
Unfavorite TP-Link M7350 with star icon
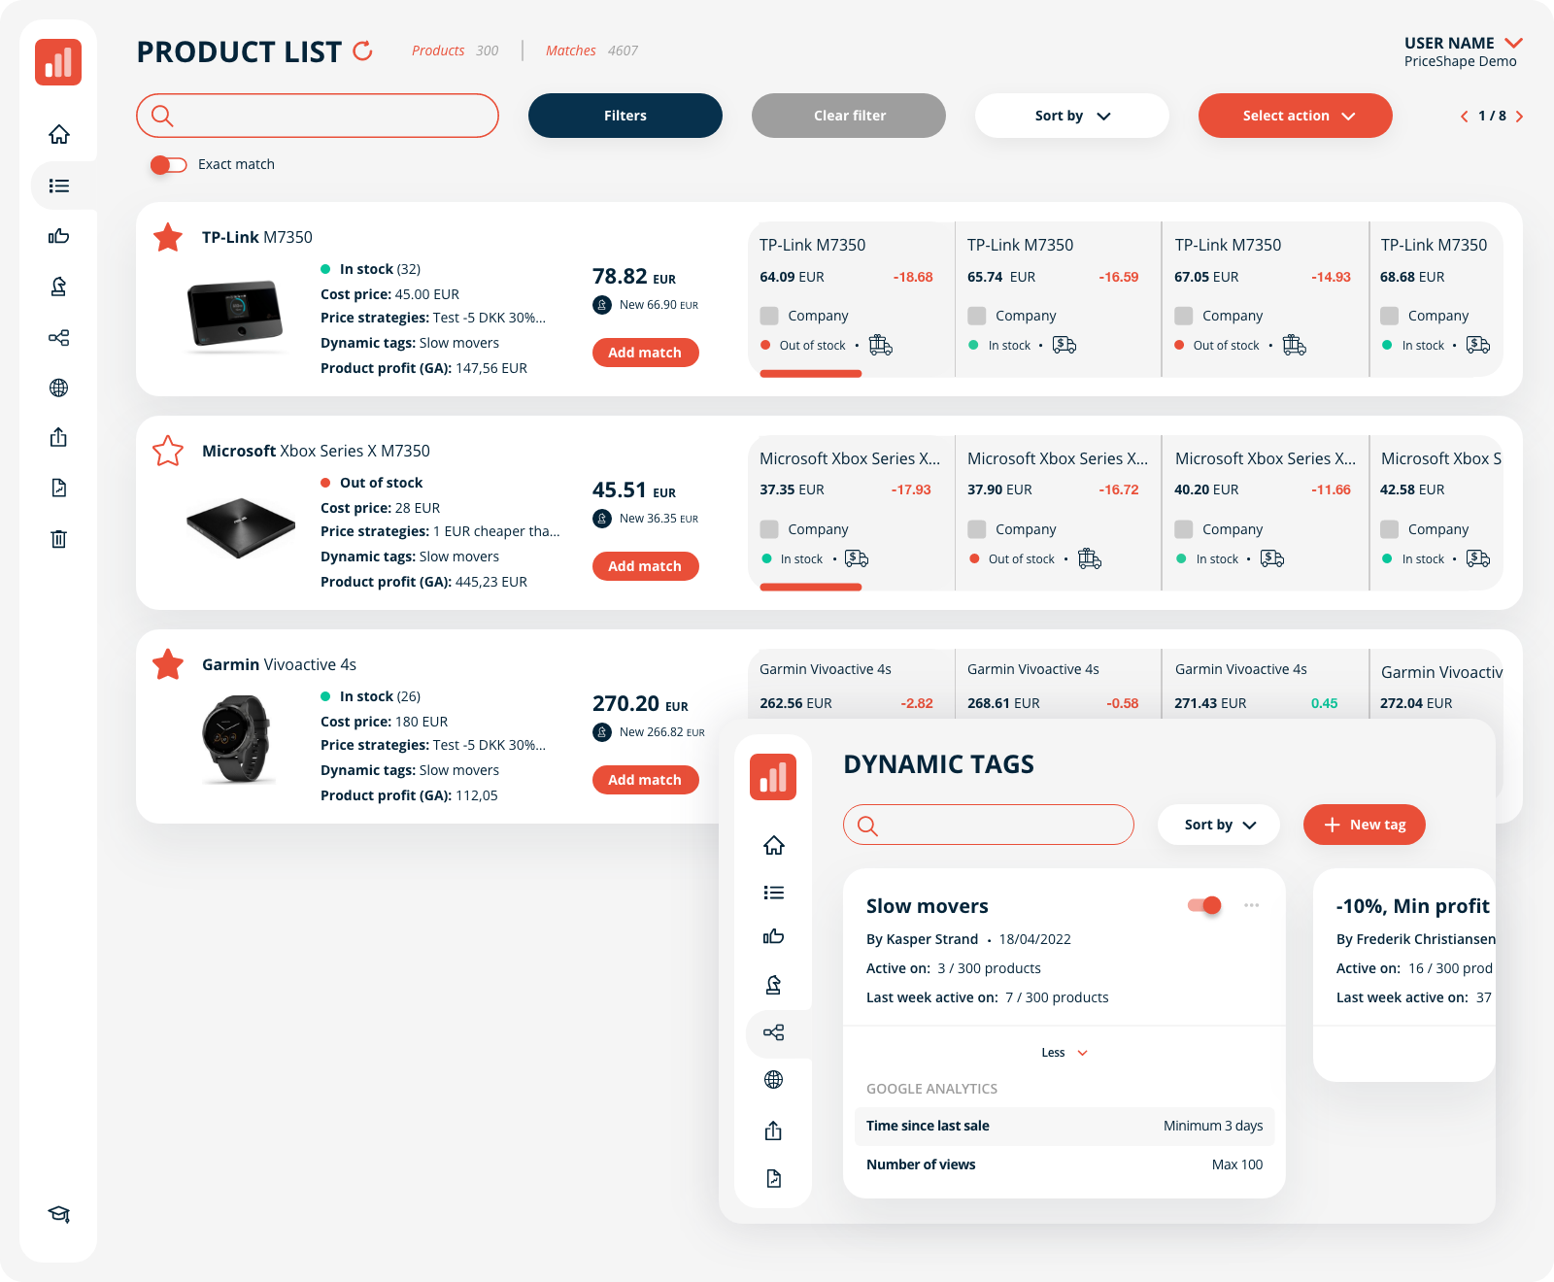168,237
